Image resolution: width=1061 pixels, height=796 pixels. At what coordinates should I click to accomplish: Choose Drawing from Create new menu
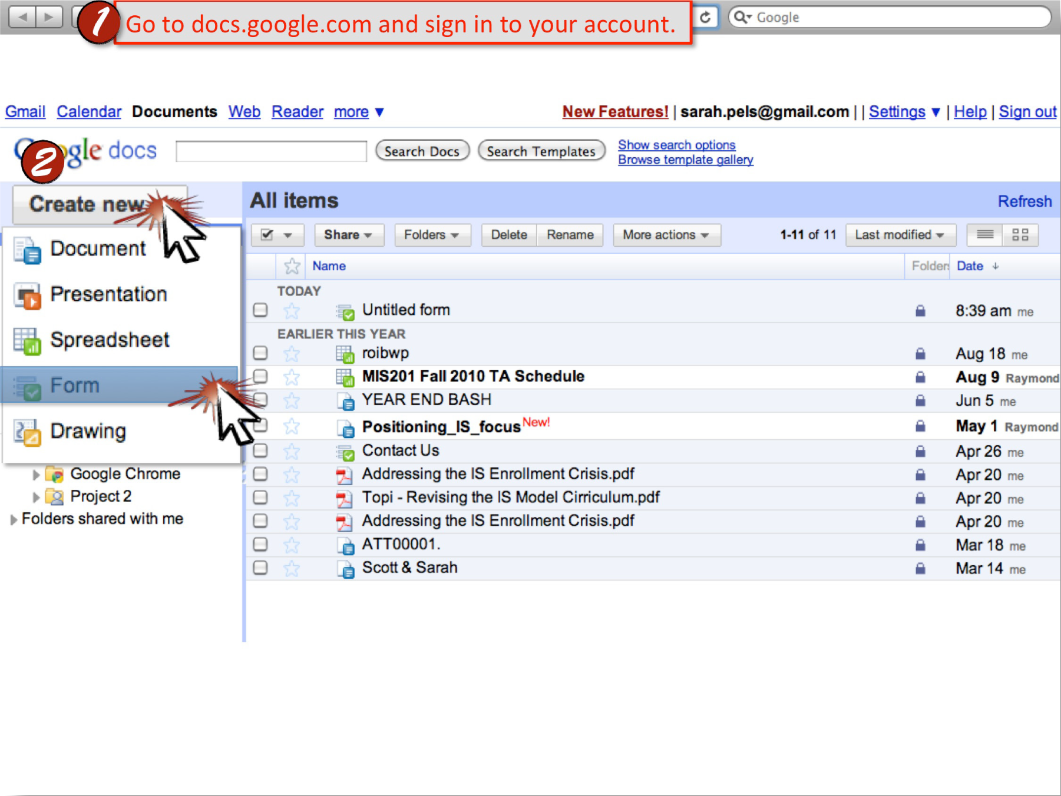(x=121, y=432)
